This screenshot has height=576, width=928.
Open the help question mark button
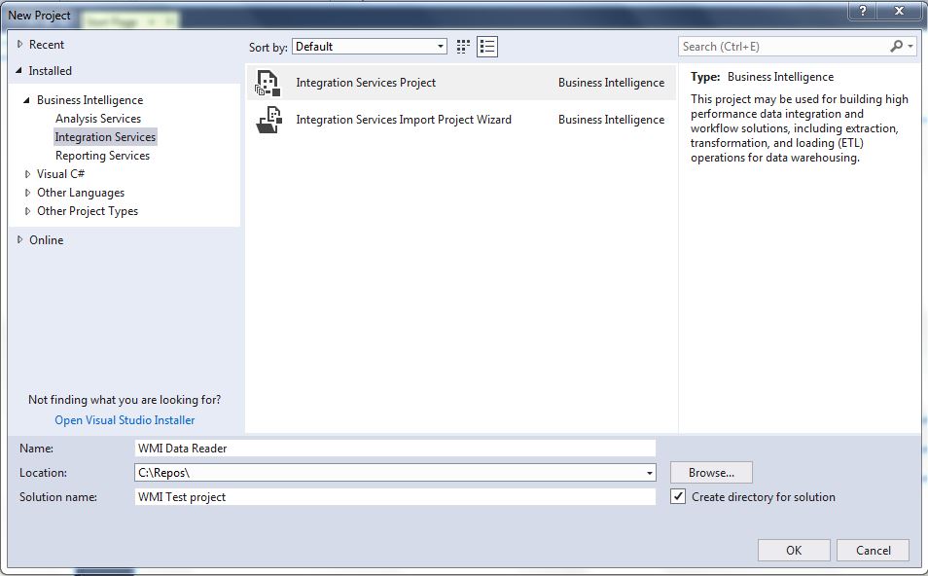pyautogui.click(x=863, y=11)
